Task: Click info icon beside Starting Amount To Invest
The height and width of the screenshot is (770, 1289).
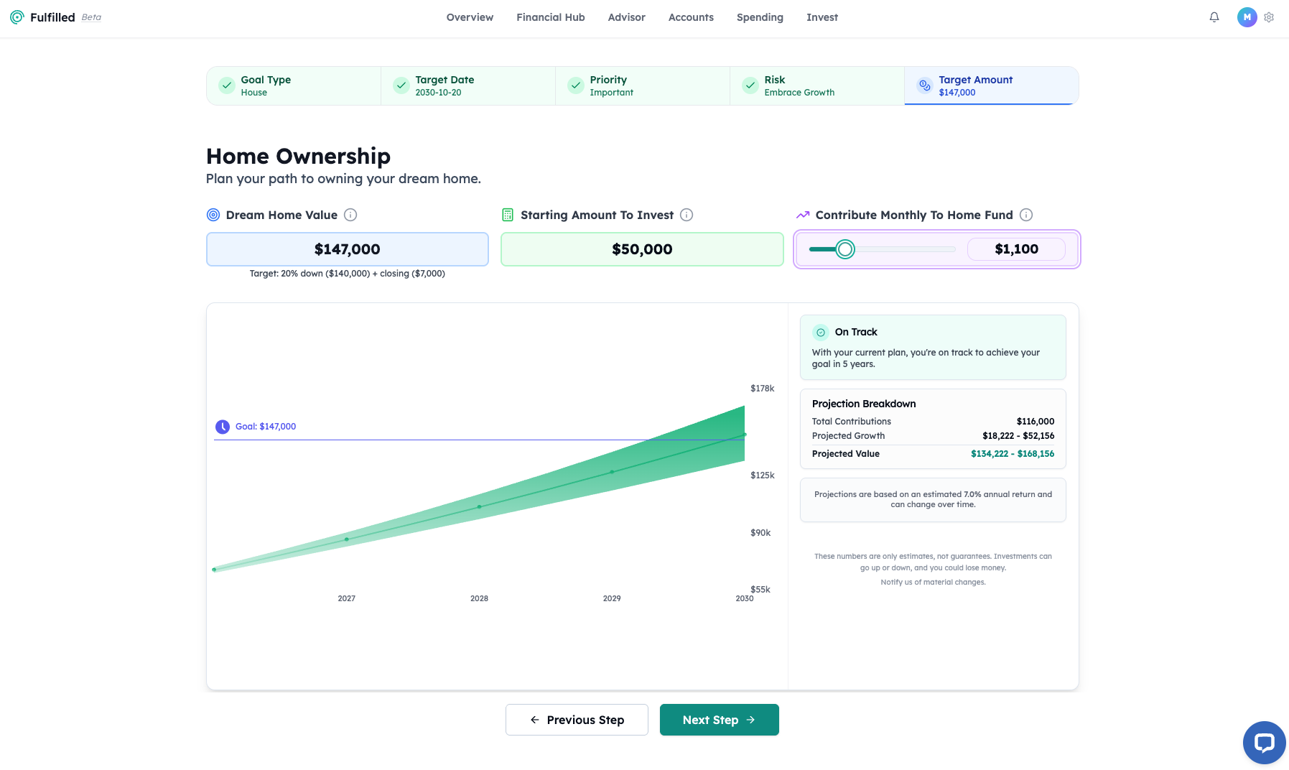Action: point(687,215)
